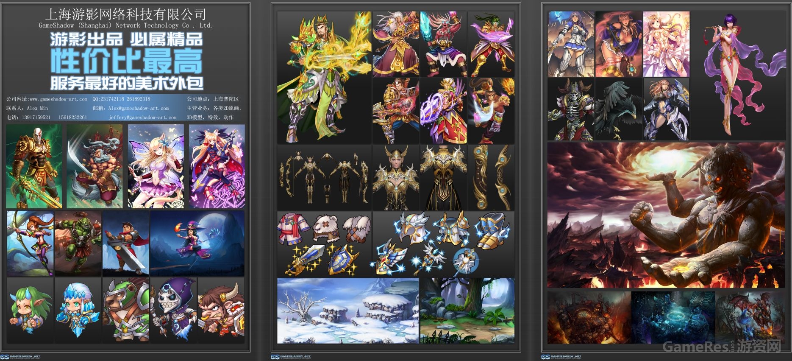
Task: Click the slogan 游影出品 必属精品
Action: (x=126, y=39)
